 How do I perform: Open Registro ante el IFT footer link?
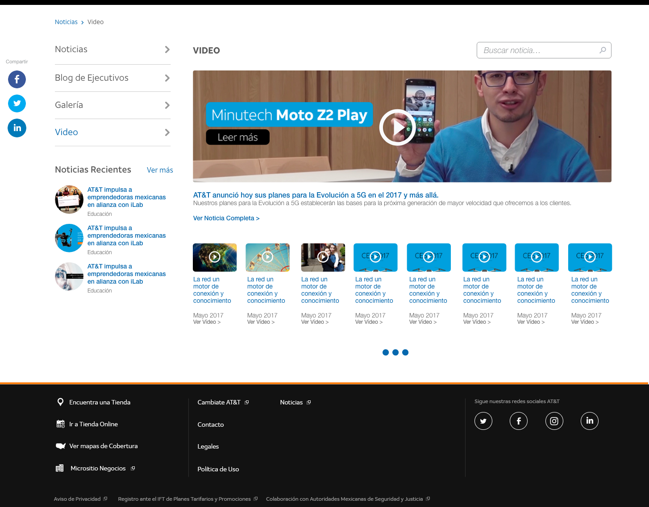point(184,499)
